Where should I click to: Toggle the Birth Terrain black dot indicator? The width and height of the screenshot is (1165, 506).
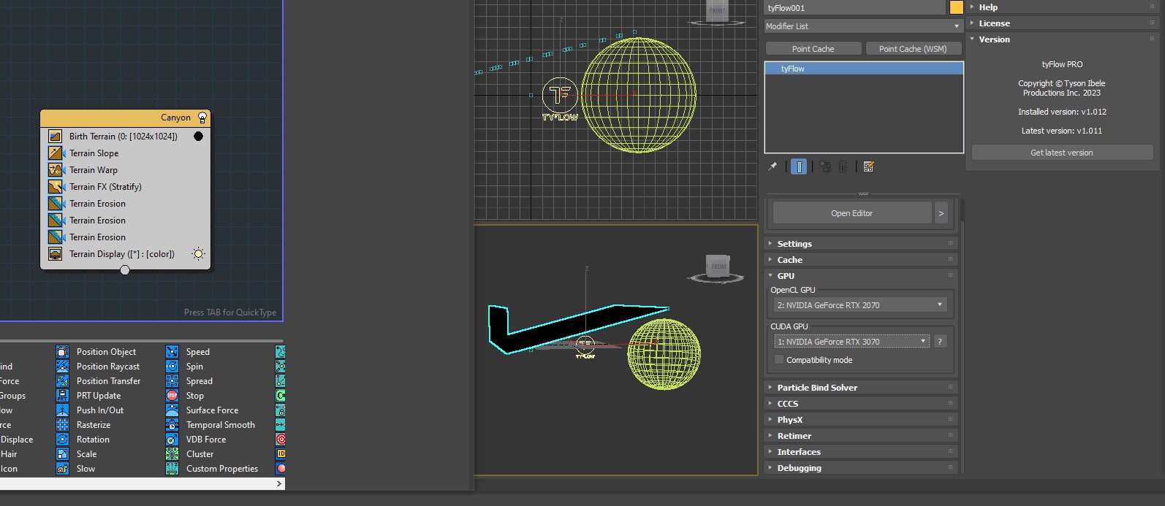tap(198, 137)
